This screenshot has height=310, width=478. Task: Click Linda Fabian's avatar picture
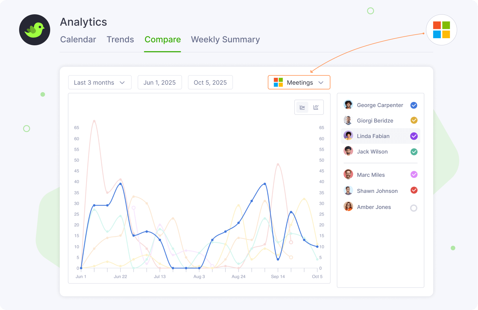tap(348, 136)
